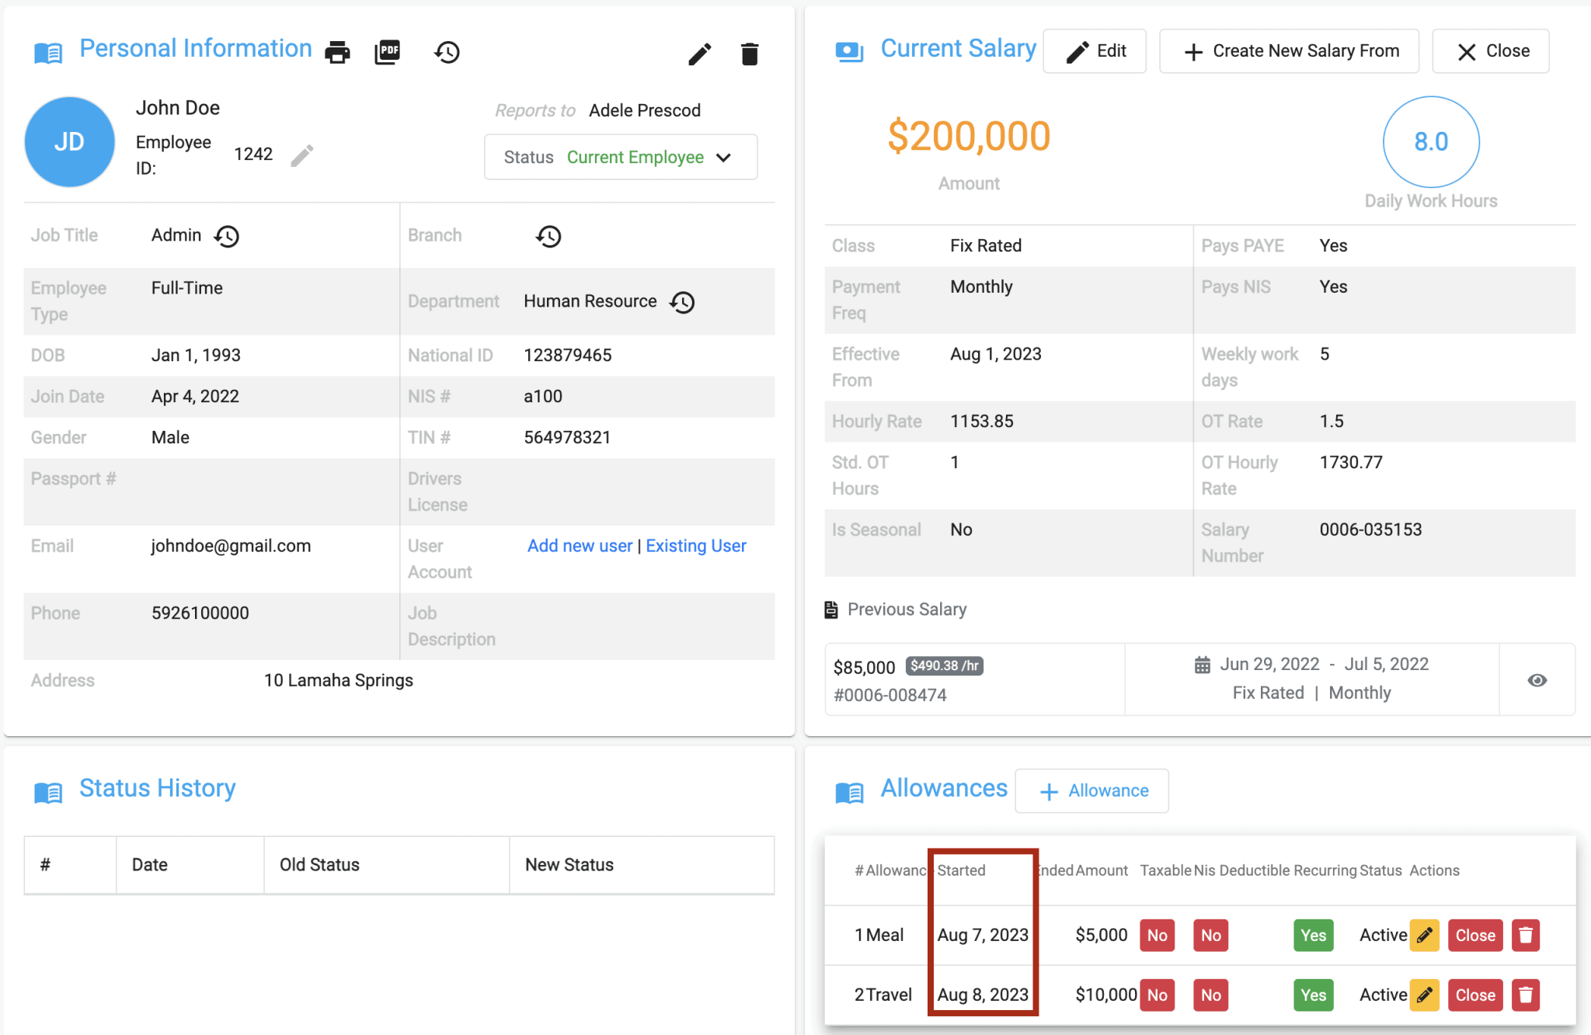The height and width of the screenshot is (1035, 1591).
Task: Click the Add new user link
Action: (x=580, y=546)
